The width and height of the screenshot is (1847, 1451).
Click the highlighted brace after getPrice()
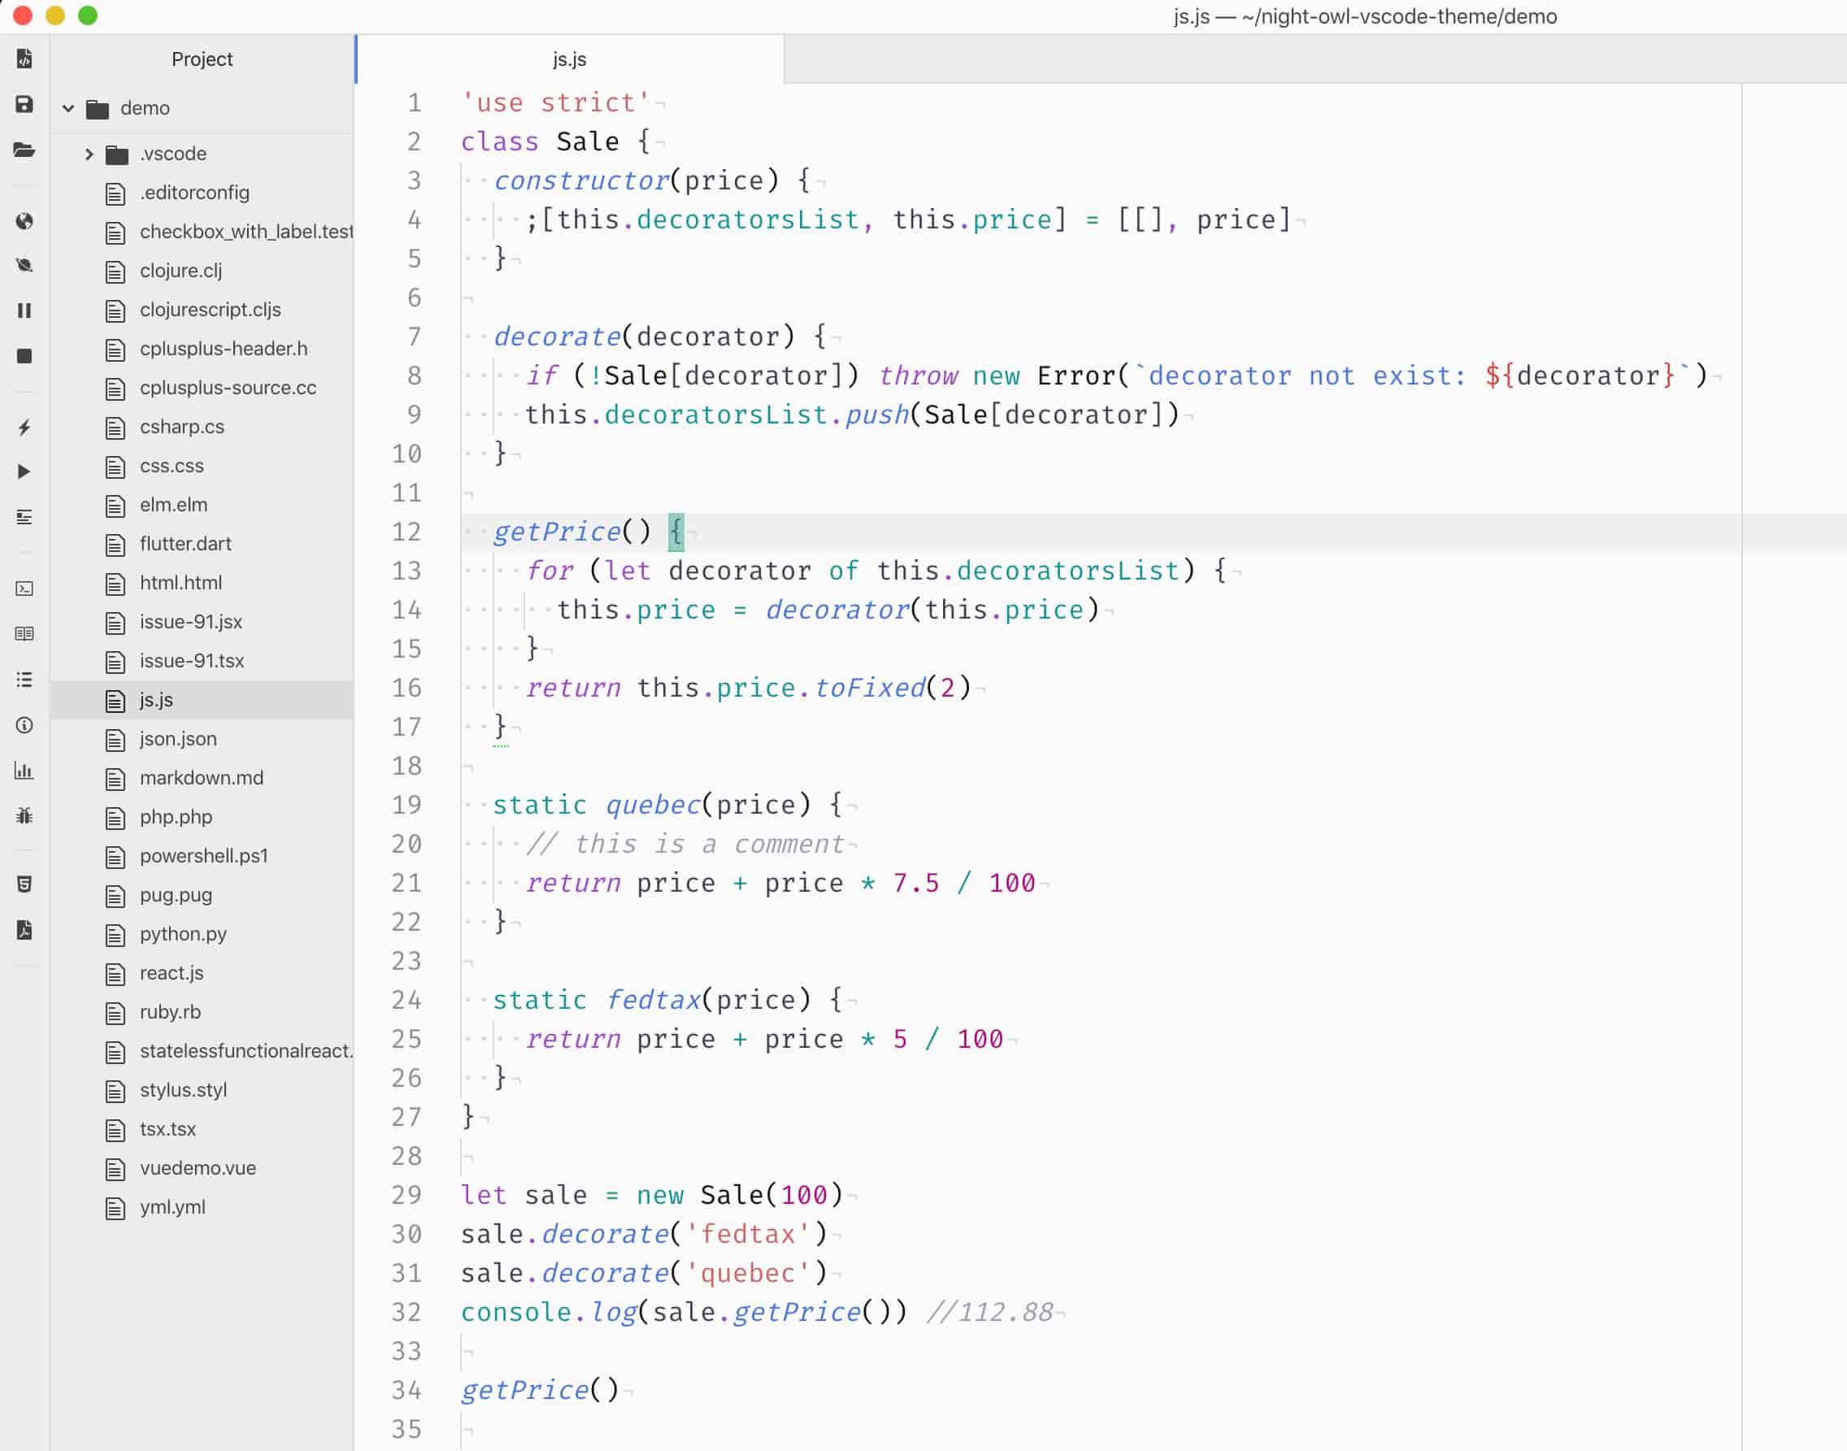click(676, 532)
